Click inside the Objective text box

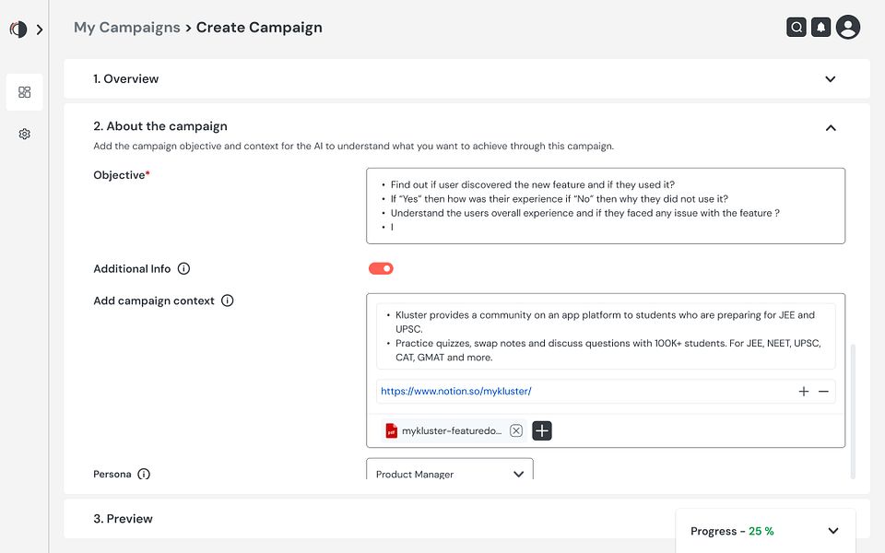point(605,206)
